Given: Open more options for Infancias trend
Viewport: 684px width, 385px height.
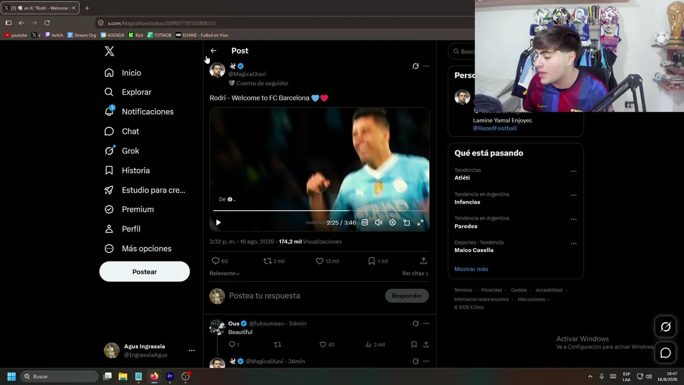Looking at the screenshot, I should 573,195.
